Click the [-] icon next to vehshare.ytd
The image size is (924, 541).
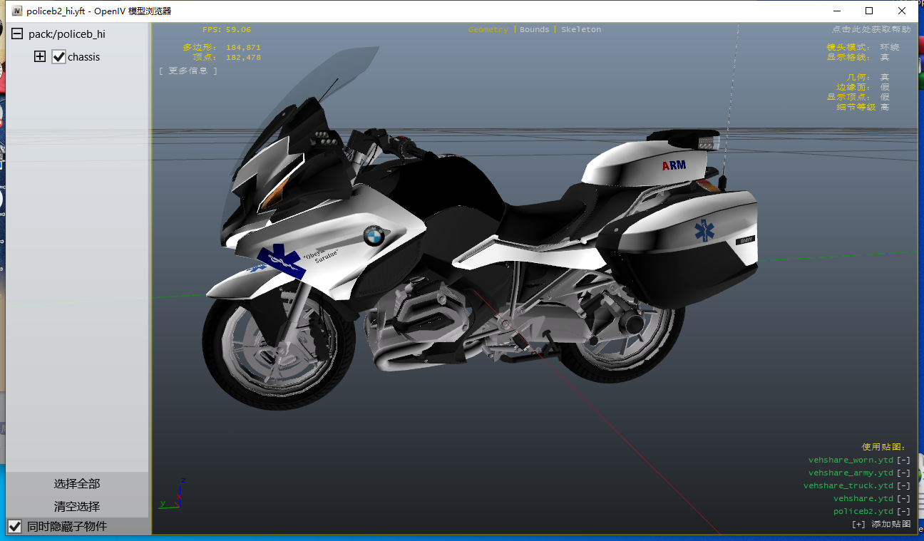(x=903, y=499)
